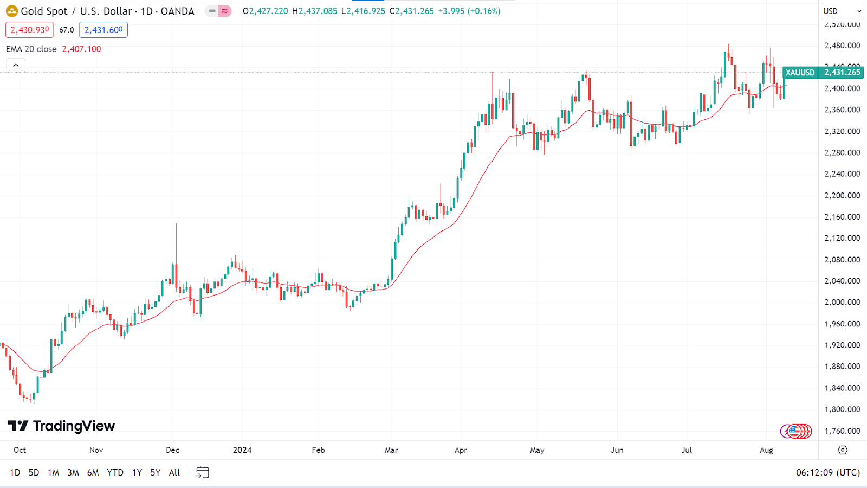The image size is (867, 488).
Task: Toggle the grey dash pill button
Action: 212,11
